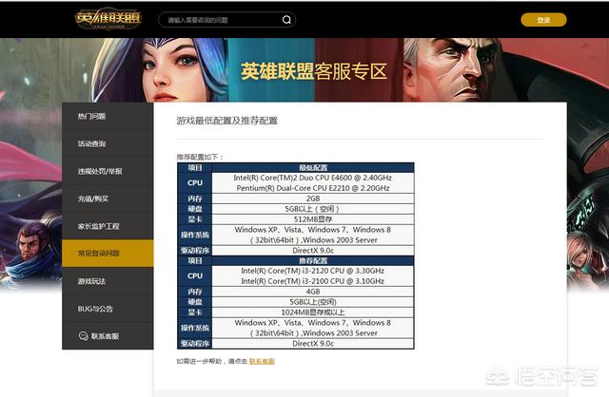Click the 最低配置 table header
609x397 pixels.
pos(313,167)
